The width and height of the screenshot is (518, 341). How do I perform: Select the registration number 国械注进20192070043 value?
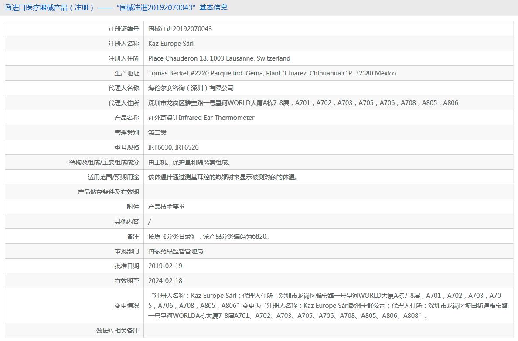[180, 29]
